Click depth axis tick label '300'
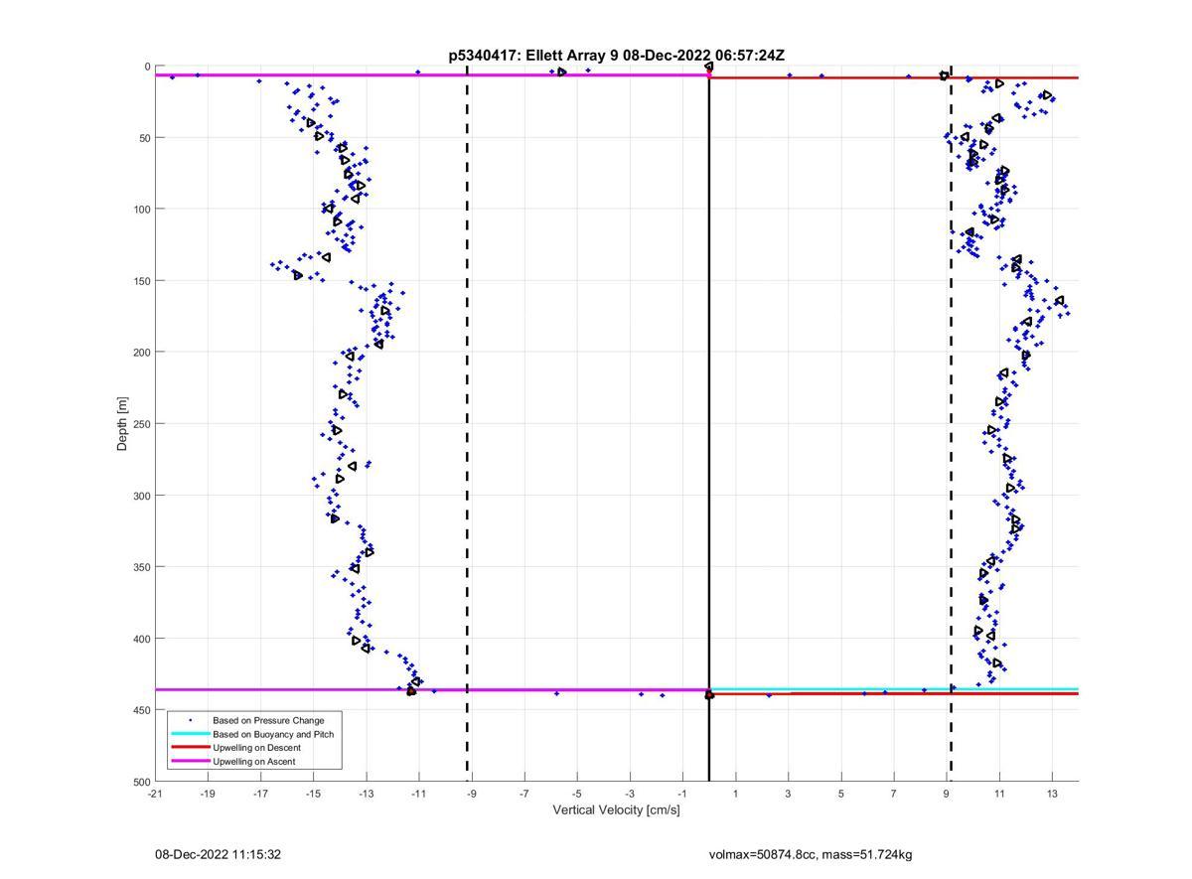Image resolution: width=1192 pixels, height=879 pixels. tap(141, 495)
